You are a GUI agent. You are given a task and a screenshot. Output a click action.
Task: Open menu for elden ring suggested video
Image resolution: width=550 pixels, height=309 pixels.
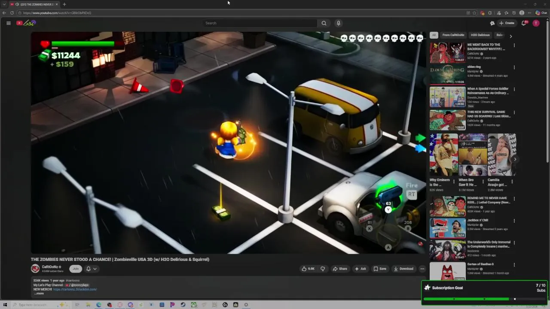[514, 67]
